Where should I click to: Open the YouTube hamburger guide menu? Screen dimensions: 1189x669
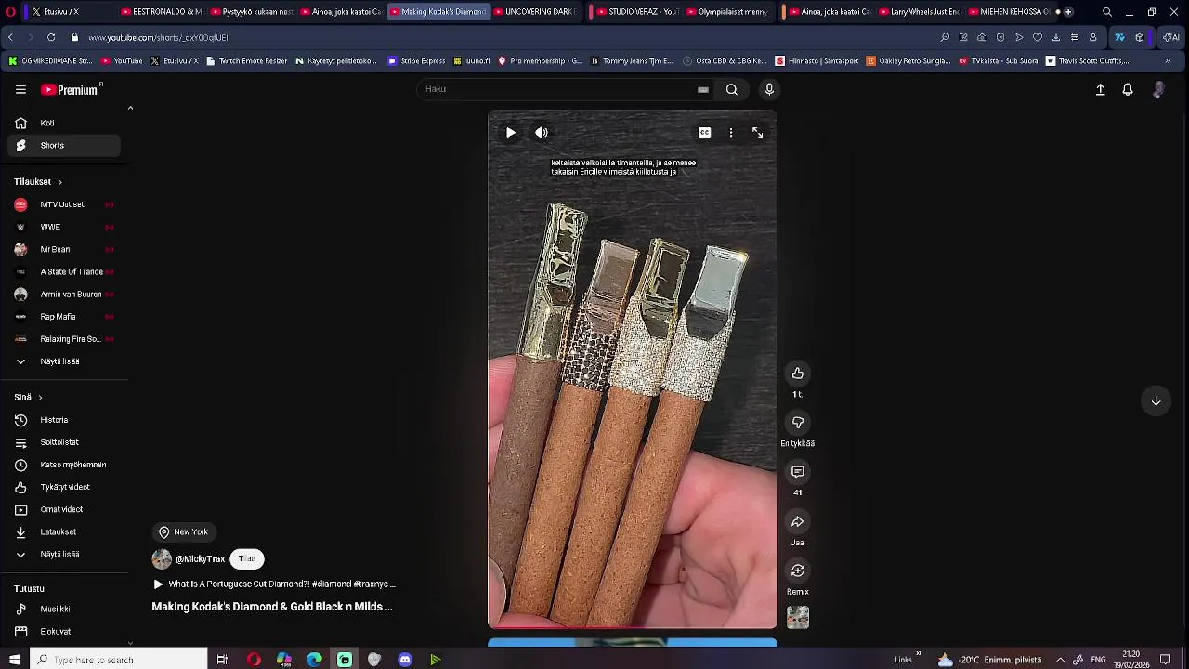click(20, 90)
